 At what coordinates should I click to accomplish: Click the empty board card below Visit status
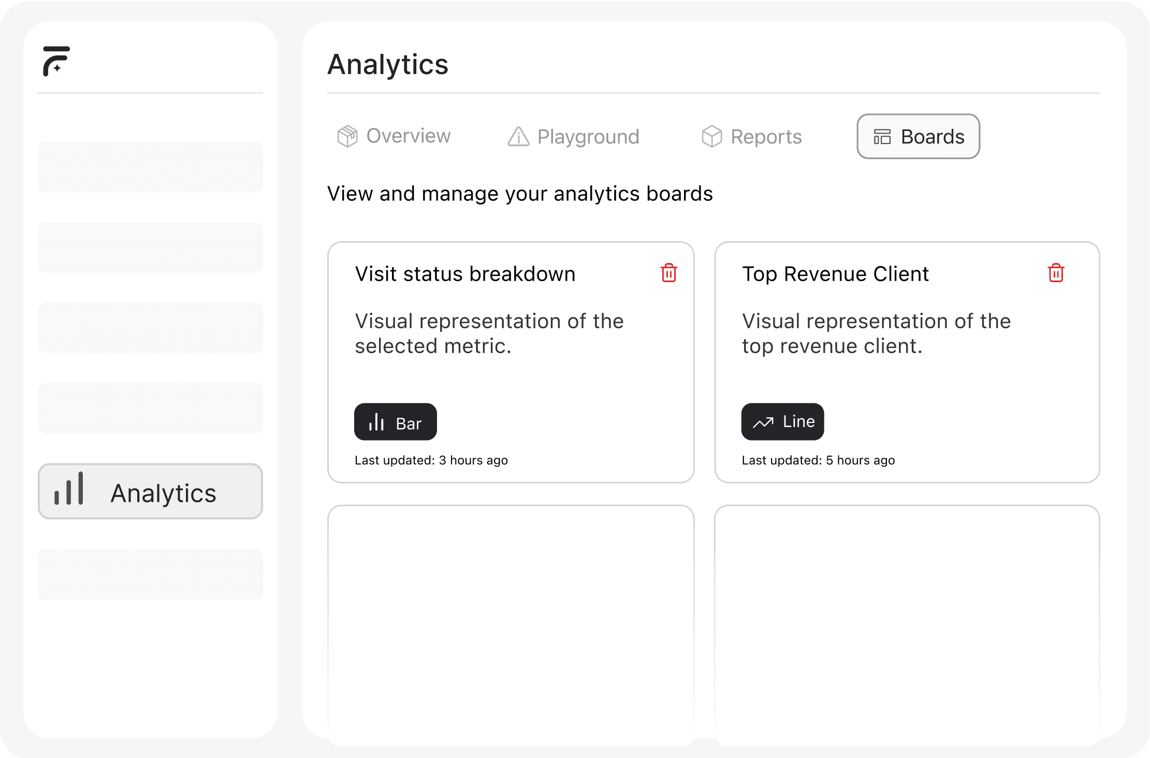[511, 621]
